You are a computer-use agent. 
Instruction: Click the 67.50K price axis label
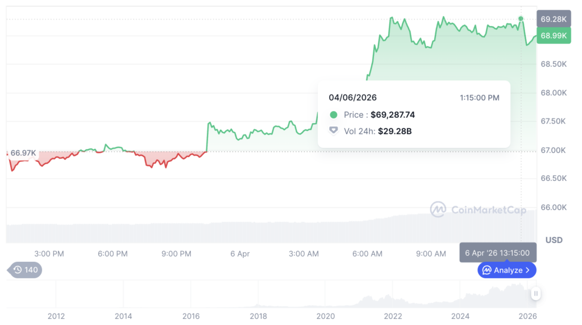click(553, 121)
